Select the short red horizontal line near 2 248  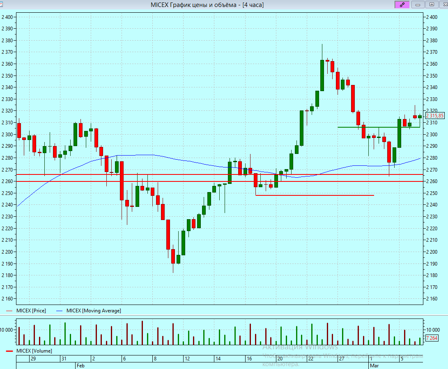click(x=315, y=195)
